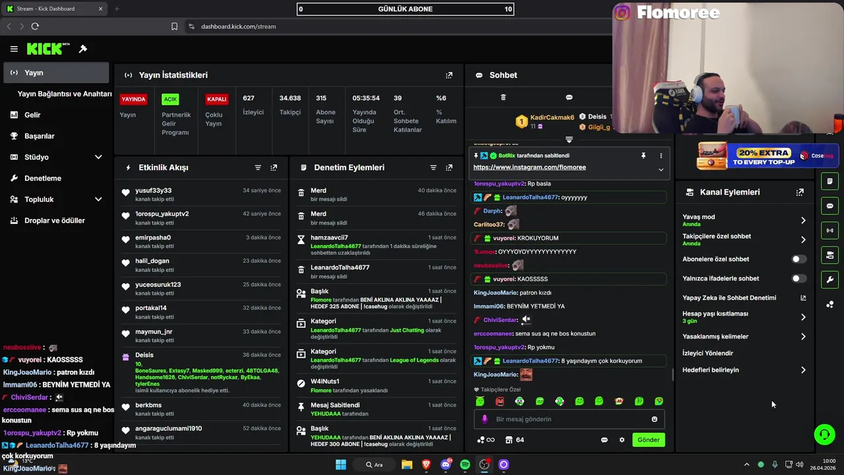Collapse the chat leaderboard with the arrow
844x475 pixels.
point(569,140)
